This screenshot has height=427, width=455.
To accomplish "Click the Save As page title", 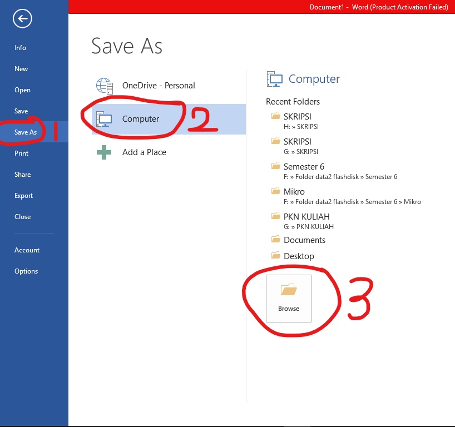I will coord(127,46).
